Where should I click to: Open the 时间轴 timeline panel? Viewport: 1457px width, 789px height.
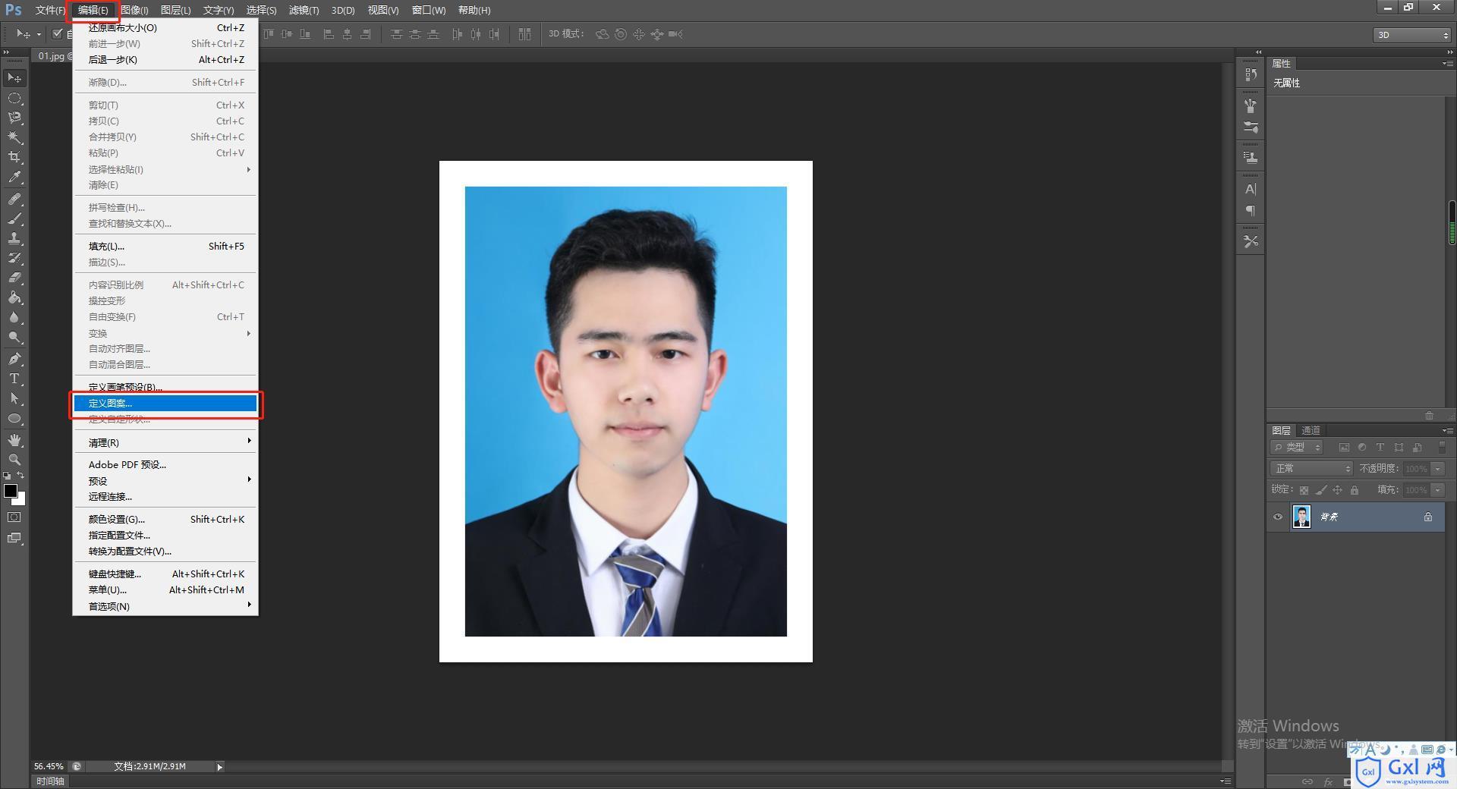click(x=50, y=781)
